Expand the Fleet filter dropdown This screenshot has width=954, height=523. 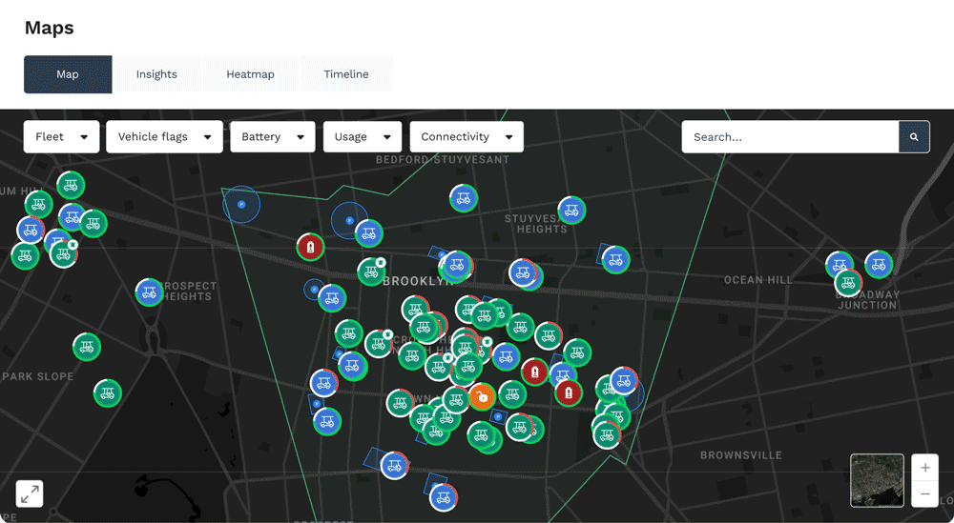coord(61,136)
